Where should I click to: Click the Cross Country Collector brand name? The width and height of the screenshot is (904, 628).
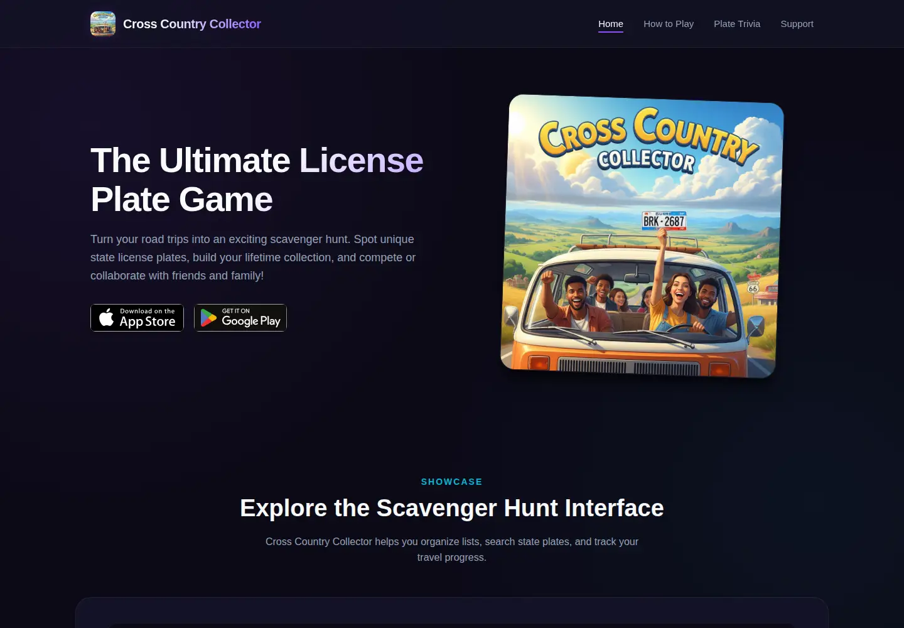192,24
